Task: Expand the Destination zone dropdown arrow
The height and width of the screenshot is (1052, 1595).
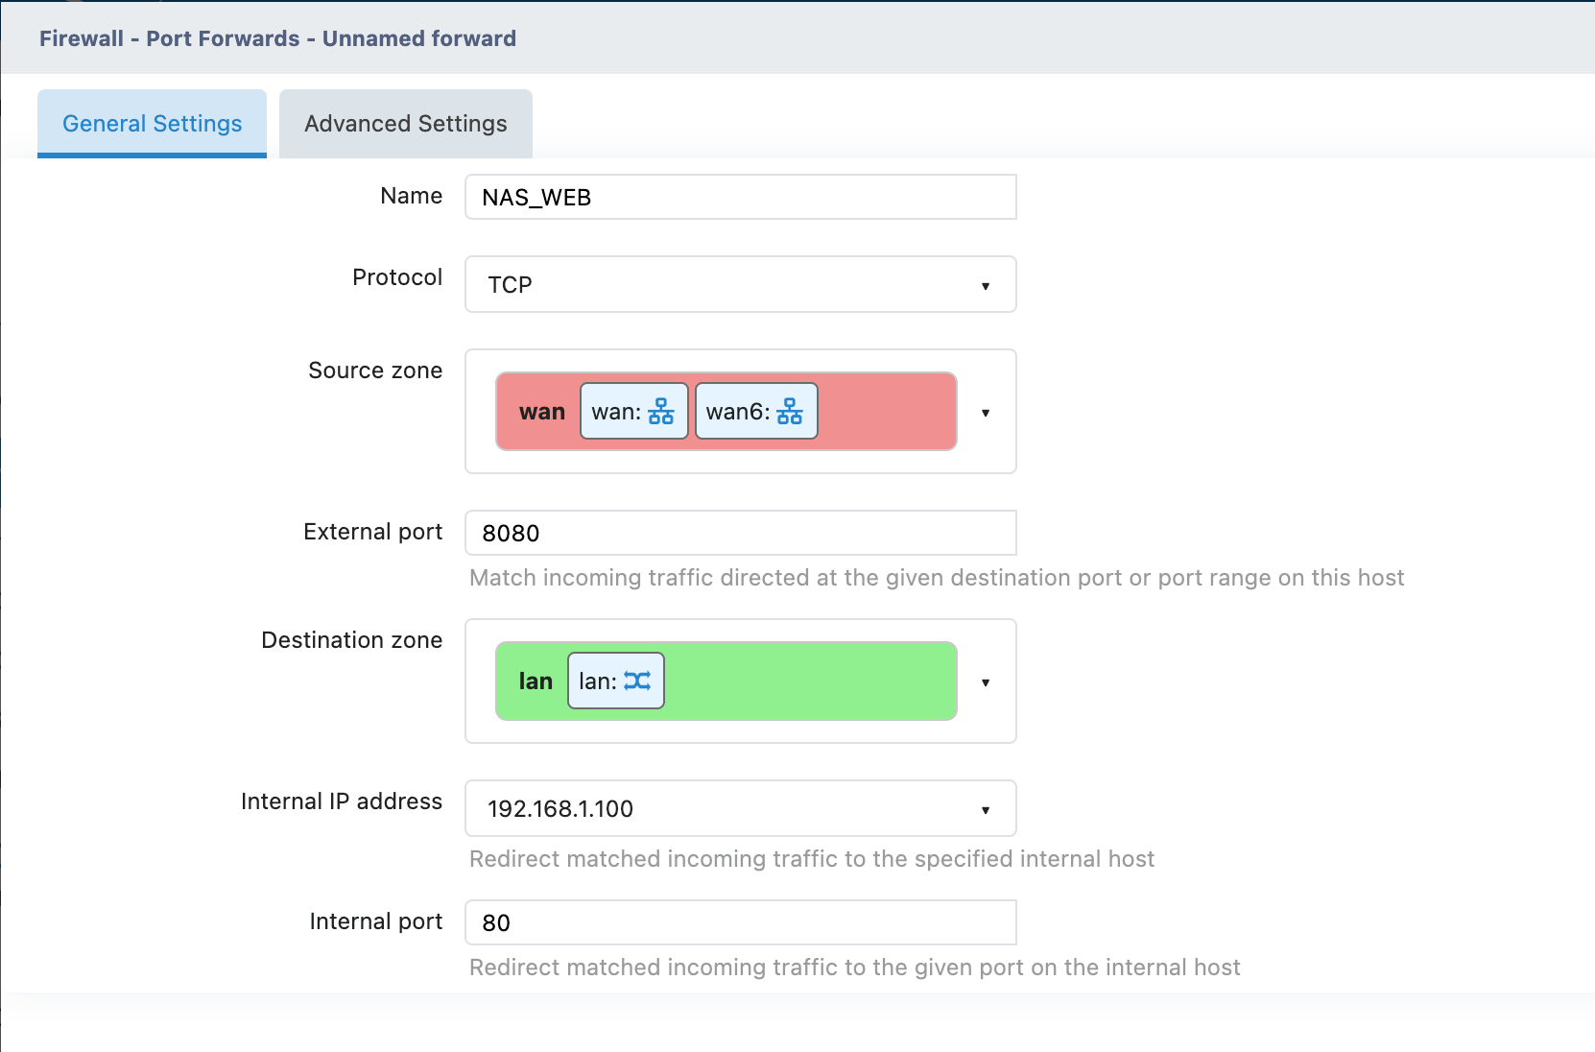Action: [x=985, y=682]
